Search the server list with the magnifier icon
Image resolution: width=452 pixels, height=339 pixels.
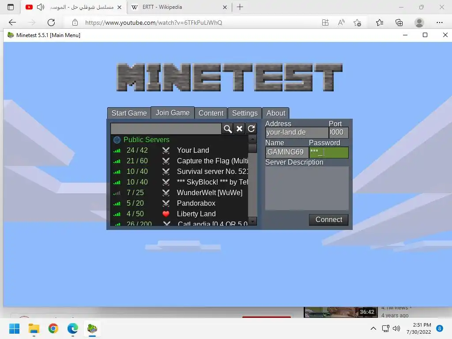click(227, 129)
